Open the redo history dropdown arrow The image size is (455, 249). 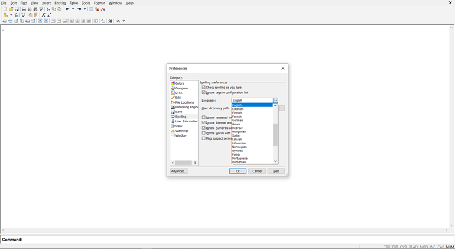coord(84,9)
